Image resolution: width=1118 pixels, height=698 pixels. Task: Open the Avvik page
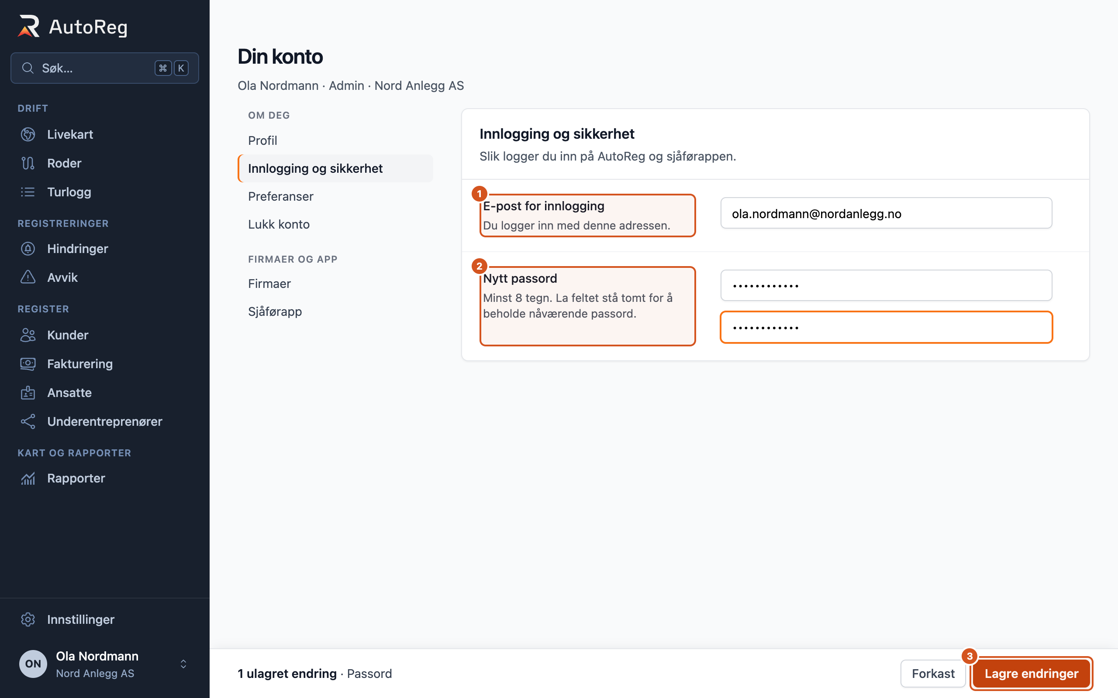[x=105, y=277]
